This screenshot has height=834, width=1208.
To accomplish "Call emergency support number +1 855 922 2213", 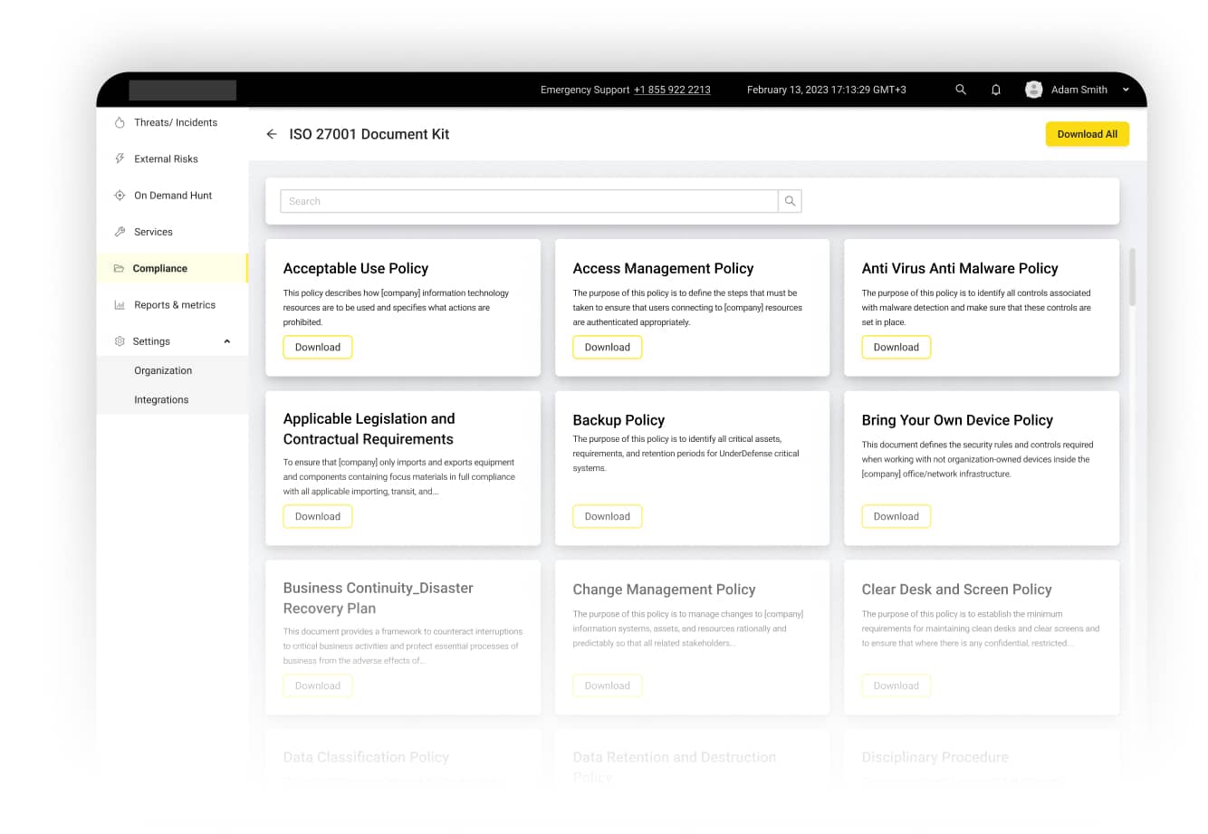I will click(672, 90).
